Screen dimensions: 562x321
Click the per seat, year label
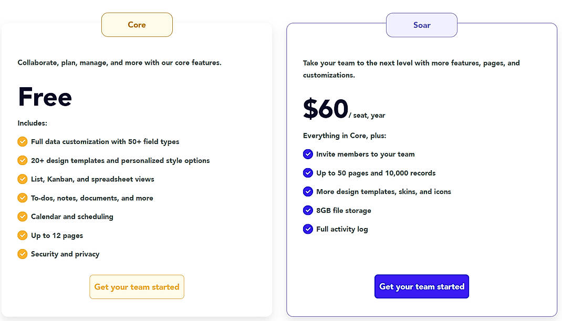366,115
